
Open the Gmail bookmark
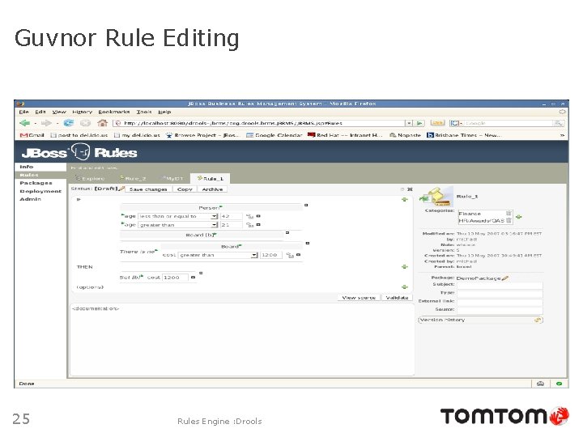(32, 135)
